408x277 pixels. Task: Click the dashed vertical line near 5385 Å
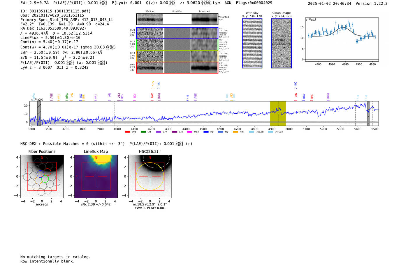(x=355, y=113)
